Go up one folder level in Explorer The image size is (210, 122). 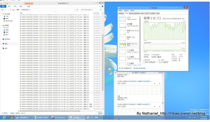click(x=11, y=10)
